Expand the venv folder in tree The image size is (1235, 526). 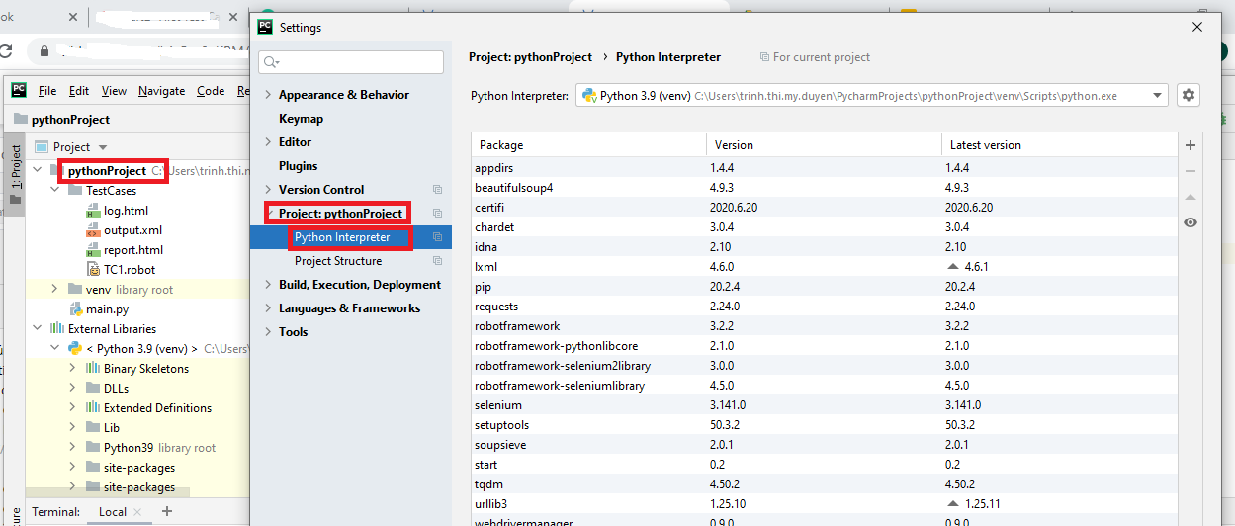pyautogui.click(x=55, y=290)
